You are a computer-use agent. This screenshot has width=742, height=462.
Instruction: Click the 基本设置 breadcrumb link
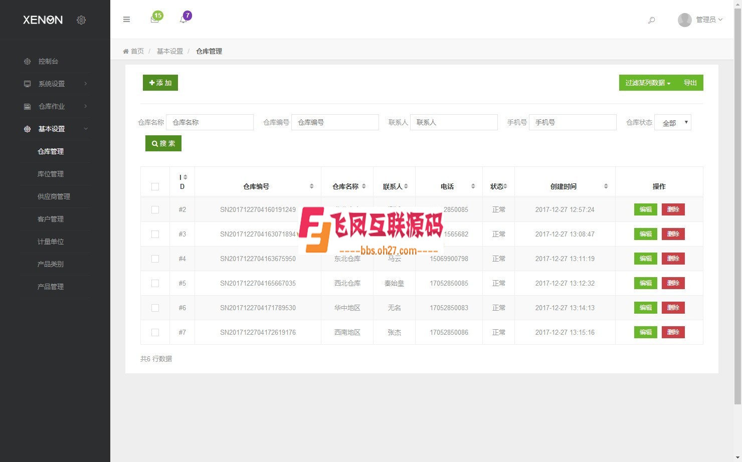[x=170, y=51]
